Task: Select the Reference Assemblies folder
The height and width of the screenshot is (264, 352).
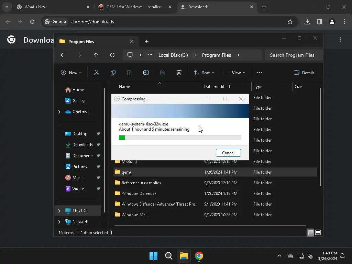Action: tap(215, 183)
